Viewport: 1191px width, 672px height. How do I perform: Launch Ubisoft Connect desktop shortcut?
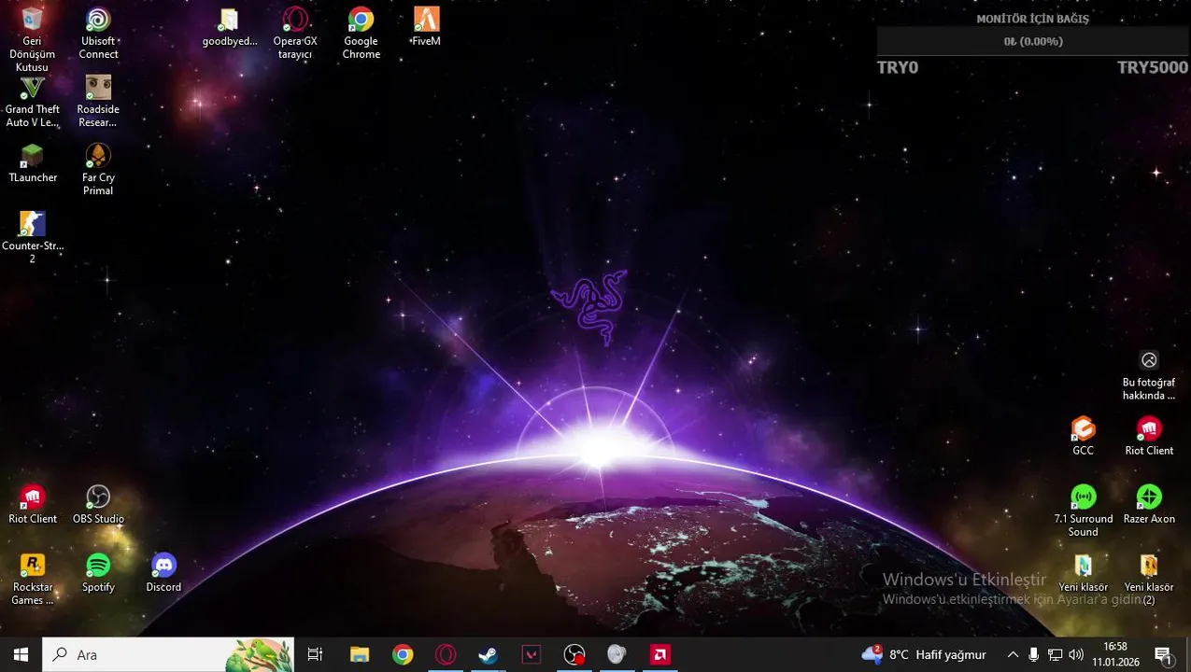coord(98,34)
